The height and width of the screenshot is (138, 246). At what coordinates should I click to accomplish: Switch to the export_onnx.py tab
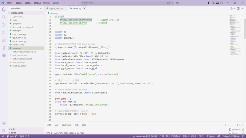pos(56,9)
